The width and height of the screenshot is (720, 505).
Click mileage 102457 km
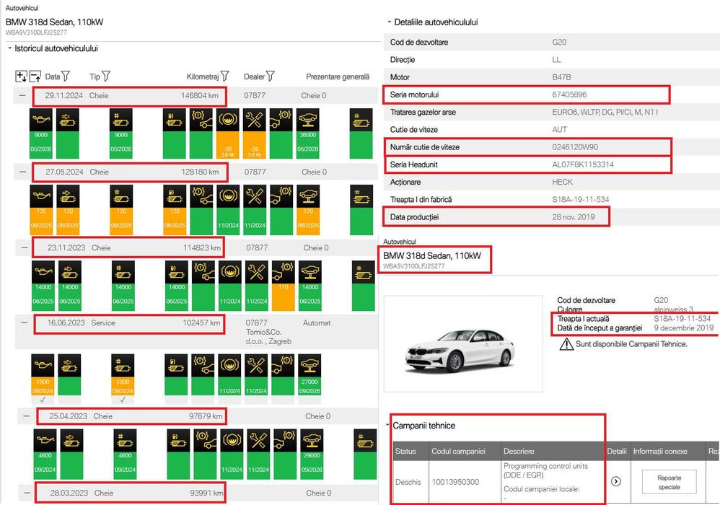click(x=201, y=322)
